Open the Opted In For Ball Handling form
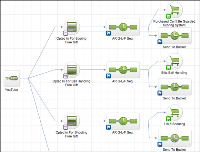 click(72, 70)
